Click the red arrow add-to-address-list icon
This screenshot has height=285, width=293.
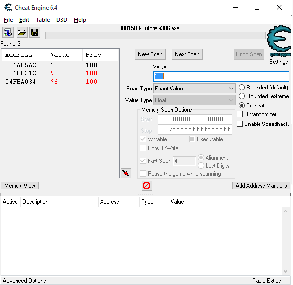click(x=126, y=173)
